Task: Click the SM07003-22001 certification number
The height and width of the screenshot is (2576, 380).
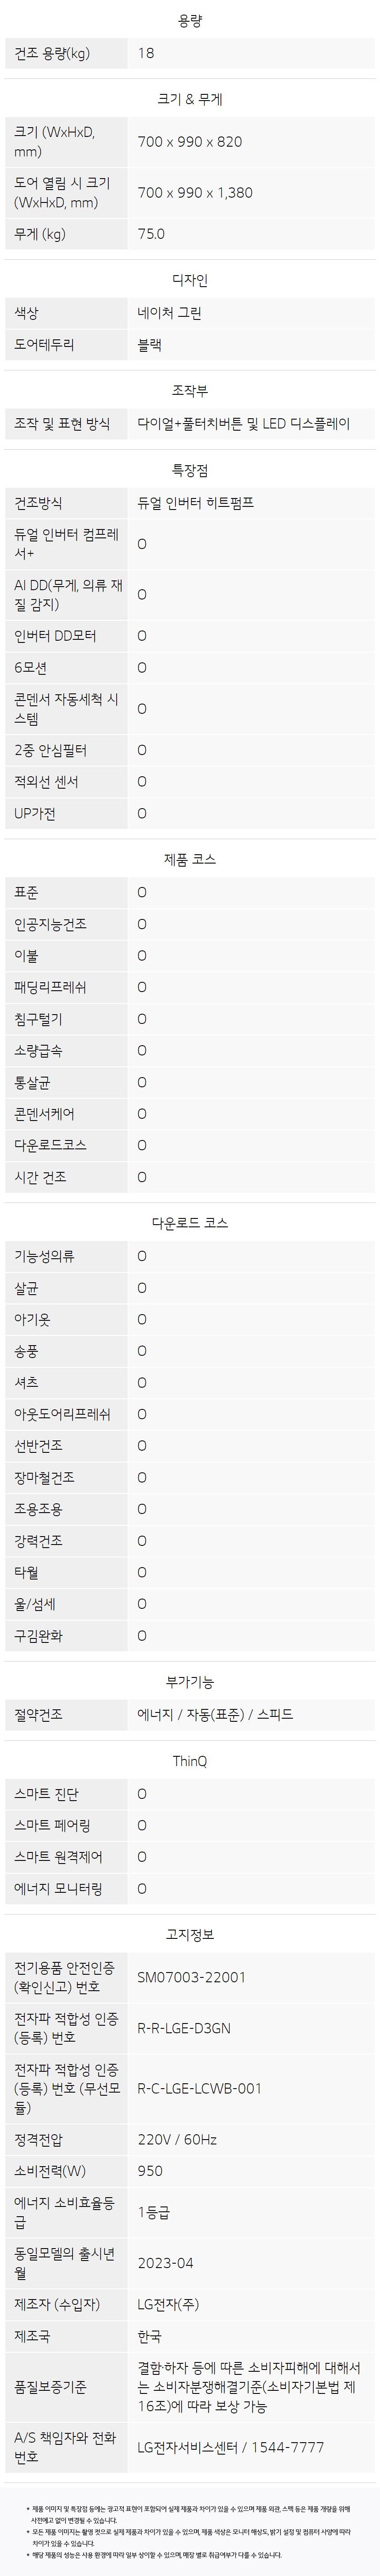Action: coord(191,1977)
